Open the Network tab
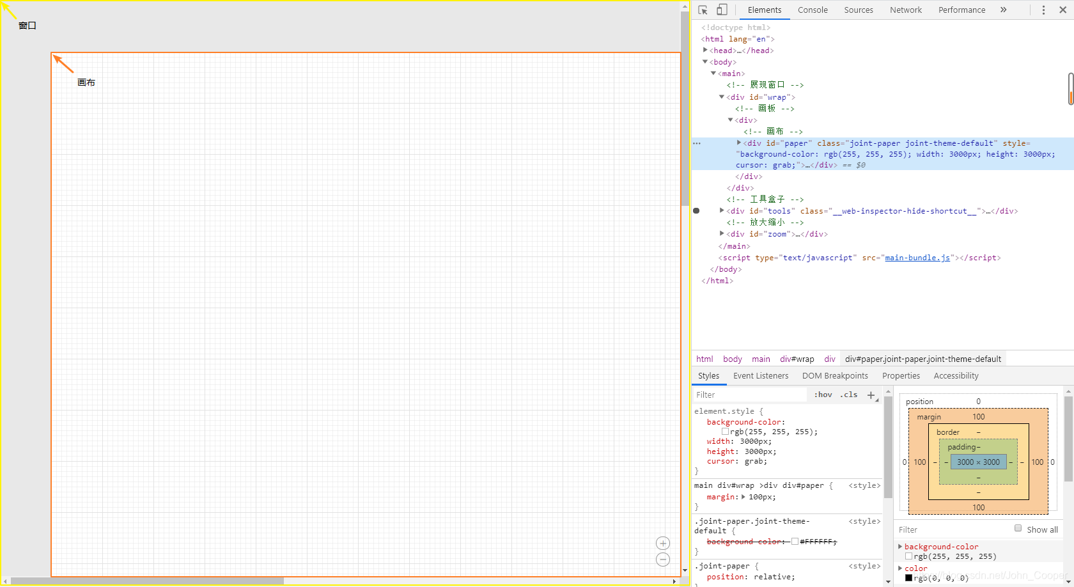 pyautogui.click(x=906, y=10)
